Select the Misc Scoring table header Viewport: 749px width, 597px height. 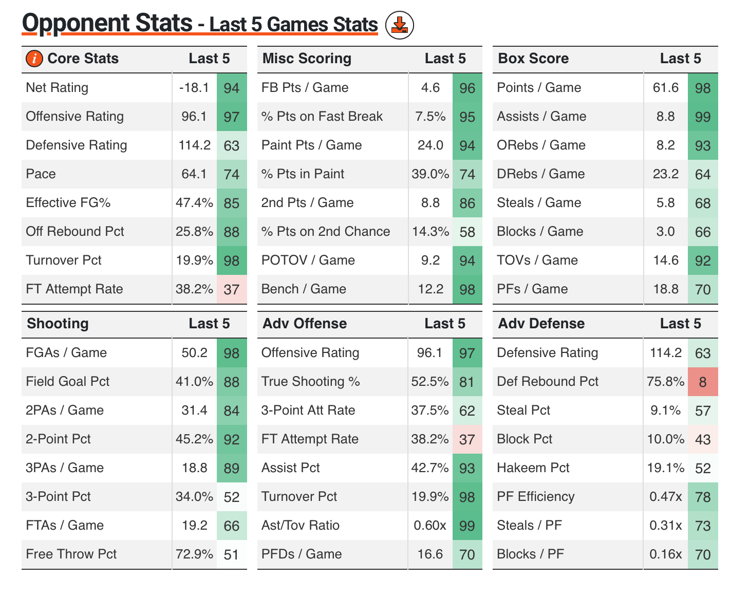point(307,59)
